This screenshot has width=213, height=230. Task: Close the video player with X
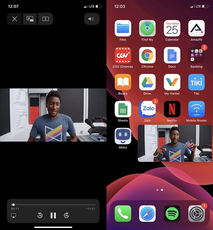[15, 19]
